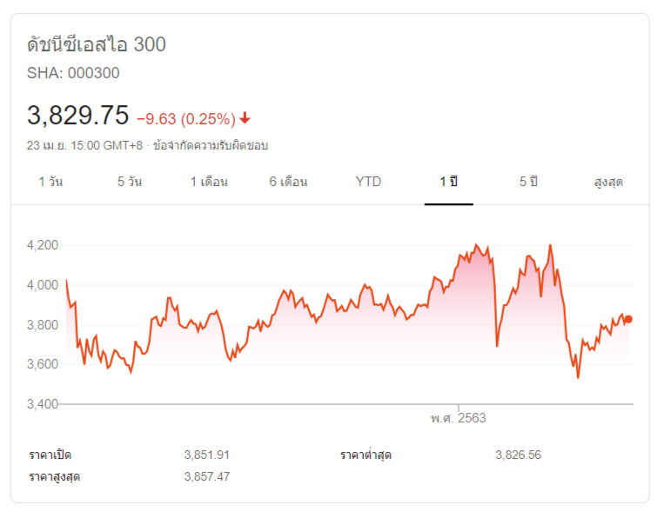Switch chart to 5 ปี range
Screen dimensions: 664x518
tap(529, 183)
